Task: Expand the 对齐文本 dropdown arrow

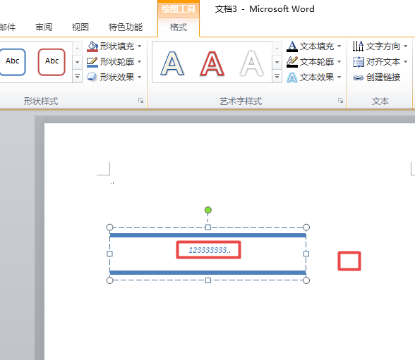Action: (x=405, y=62)
